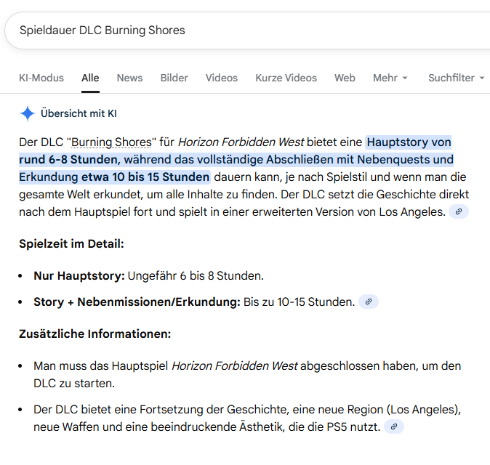The width and height of the screenshot is (490, 465).
Task: Select the Alle tab
Action: pos(90,78)
